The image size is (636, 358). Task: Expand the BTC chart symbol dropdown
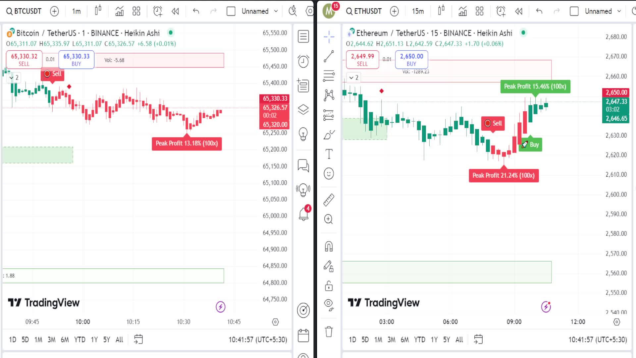point(25,11)
